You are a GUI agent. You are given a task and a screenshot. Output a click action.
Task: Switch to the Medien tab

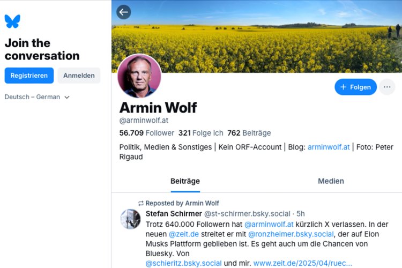331,181
